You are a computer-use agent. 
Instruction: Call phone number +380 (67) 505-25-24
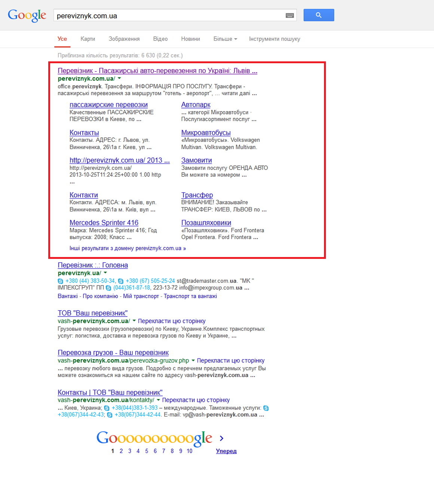pyautogui.click(x=150, y=281)
